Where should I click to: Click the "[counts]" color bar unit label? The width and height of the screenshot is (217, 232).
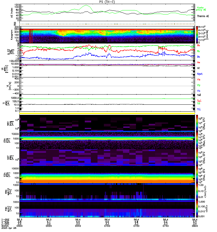(x=207, y=35)
